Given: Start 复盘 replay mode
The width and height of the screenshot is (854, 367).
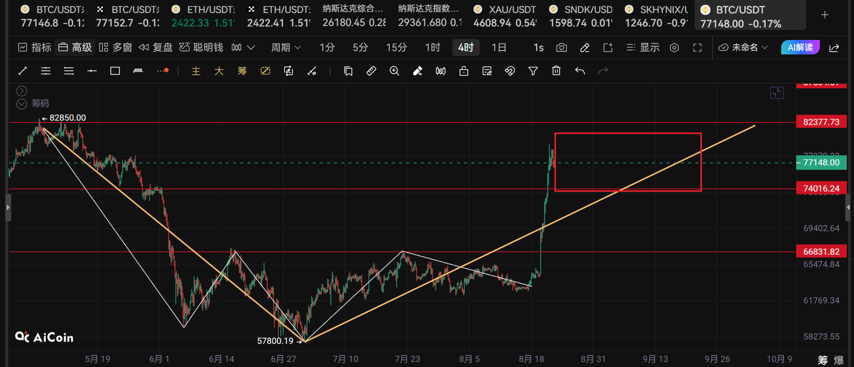Looking at the screenshot, I should pyautogui.click(x=155, y=47).
